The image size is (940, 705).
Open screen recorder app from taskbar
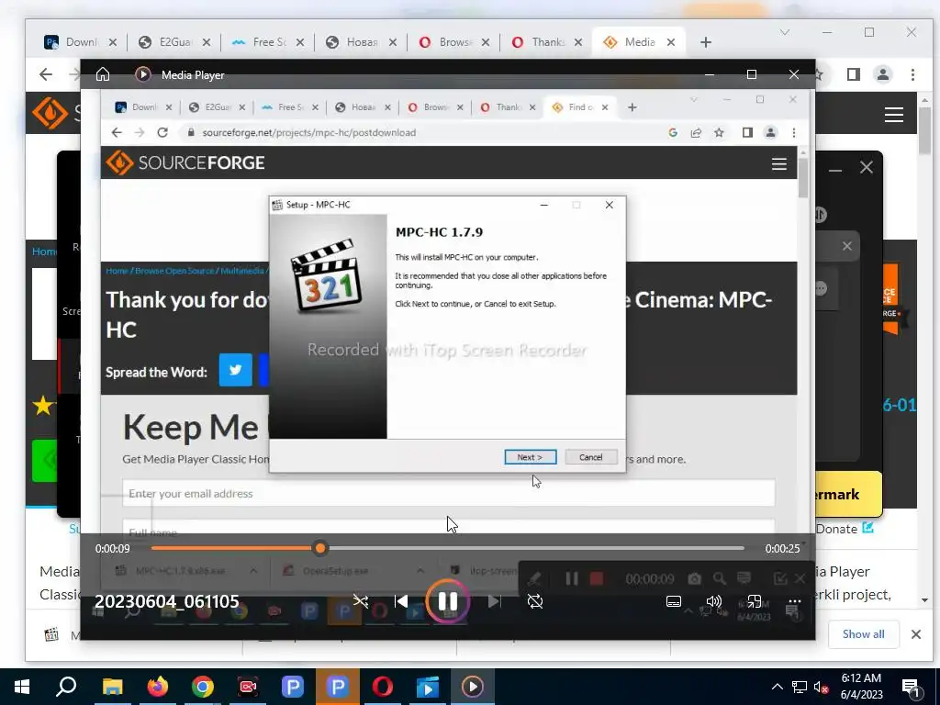(x=248, y=687)
